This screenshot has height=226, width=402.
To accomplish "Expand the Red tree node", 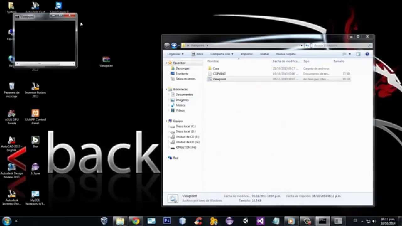I will click(x=167, y=158).
